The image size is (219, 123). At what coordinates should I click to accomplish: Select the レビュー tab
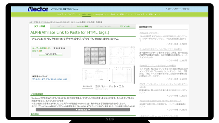tap(61, 26)
